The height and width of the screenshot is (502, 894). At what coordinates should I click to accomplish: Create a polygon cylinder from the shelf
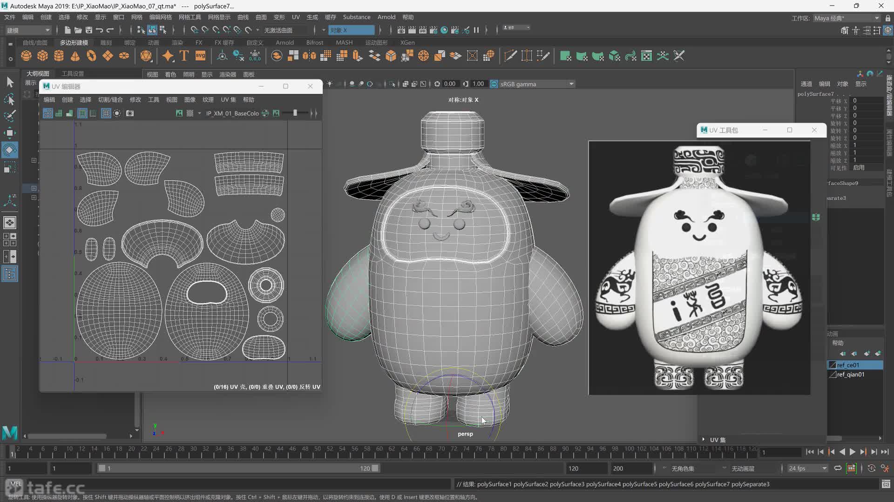pos(59,56)
